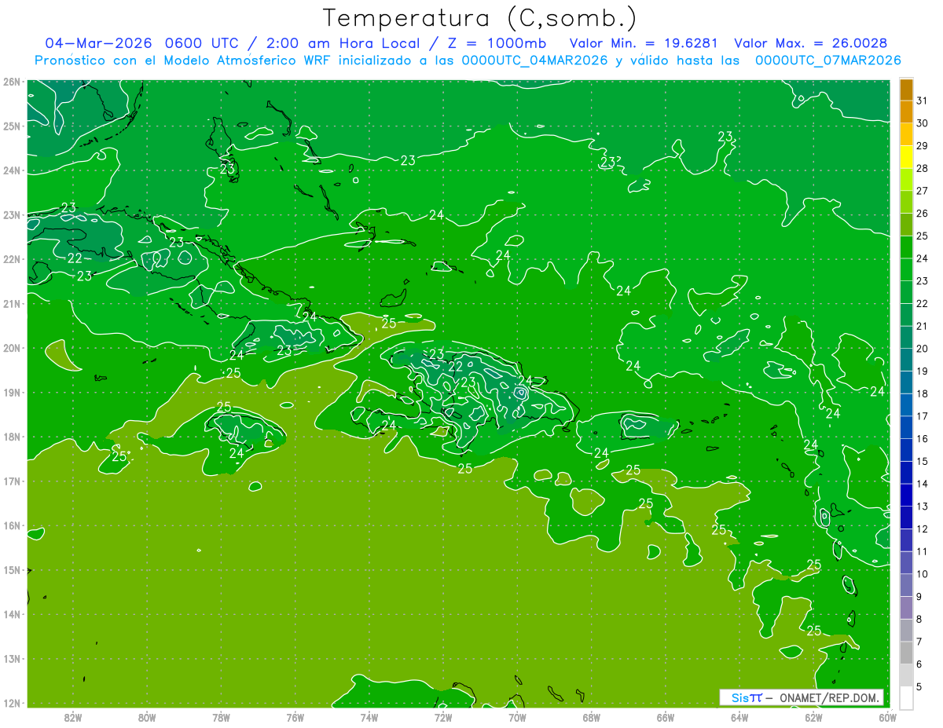The image size is (943, 728).
Task: Click legend swatch between 6 and 7
Action: [x=906, y=653]
